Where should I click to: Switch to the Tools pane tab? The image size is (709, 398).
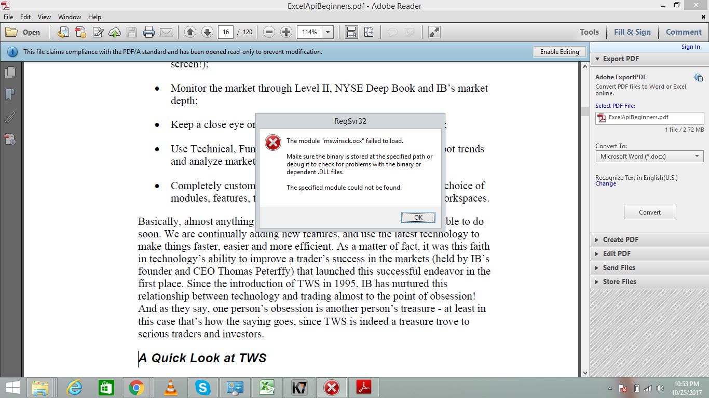coord(589,32)
